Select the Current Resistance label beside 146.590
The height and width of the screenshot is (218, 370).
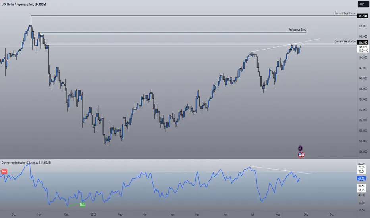point(345,41)
